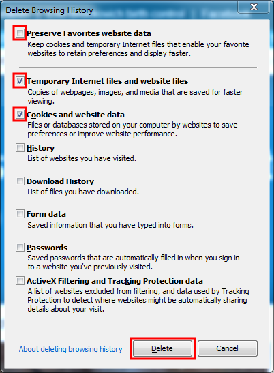Click the 'Passwords' label text
Screen dimensions: 274x373
[x=47, y=248]
